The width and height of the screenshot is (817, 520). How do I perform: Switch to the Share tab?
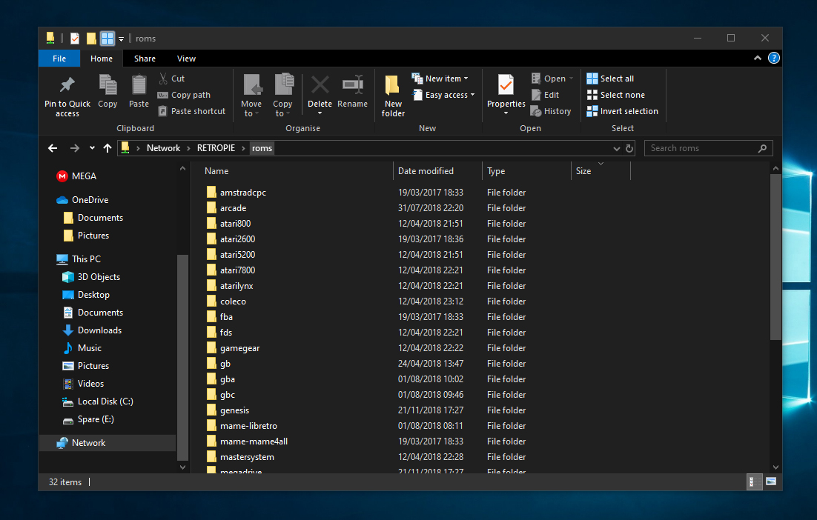[145, 59]
